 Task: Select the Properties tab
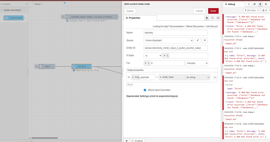[140, 18]
